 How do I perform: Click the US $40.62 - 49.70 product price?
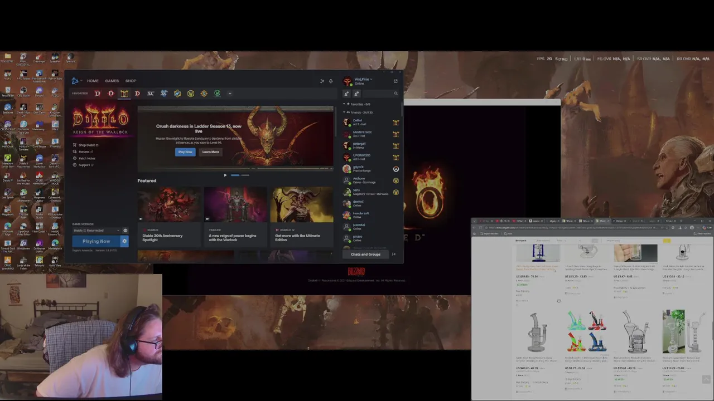coord(527,368)
